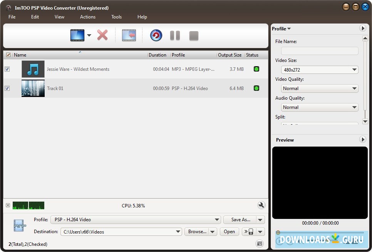Viewport: 372px width, 252px height.
Task: Open the File menu
Action: pyautogui.click(x=12, y=17)
